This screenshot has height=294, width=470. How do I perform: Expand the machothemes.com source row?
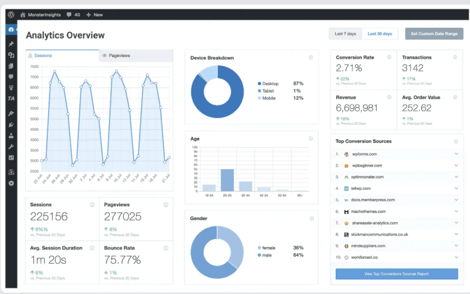[456, 211]
